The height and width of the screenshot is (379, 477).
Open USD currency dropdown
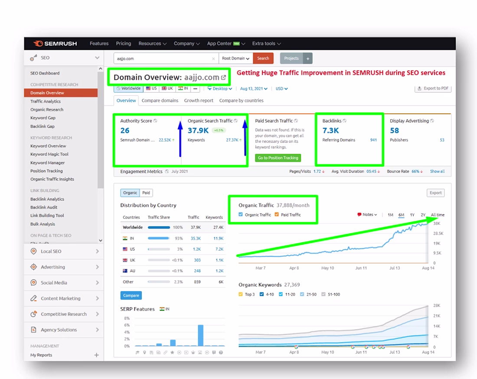(282, 89)
